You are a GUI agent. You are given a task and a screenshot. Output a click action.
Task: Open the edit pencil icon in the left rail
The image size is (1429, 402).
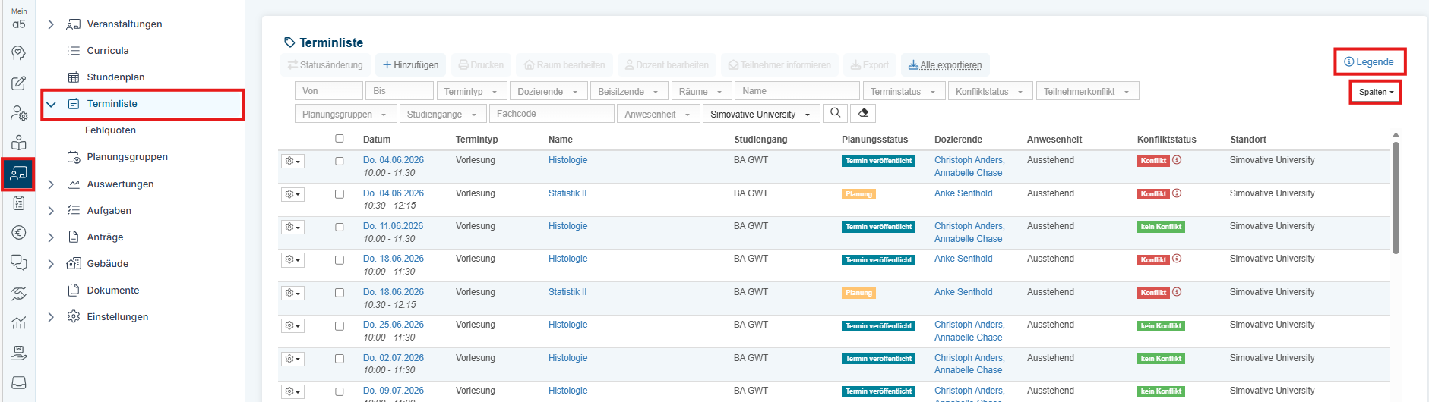[x=19, y=83]
